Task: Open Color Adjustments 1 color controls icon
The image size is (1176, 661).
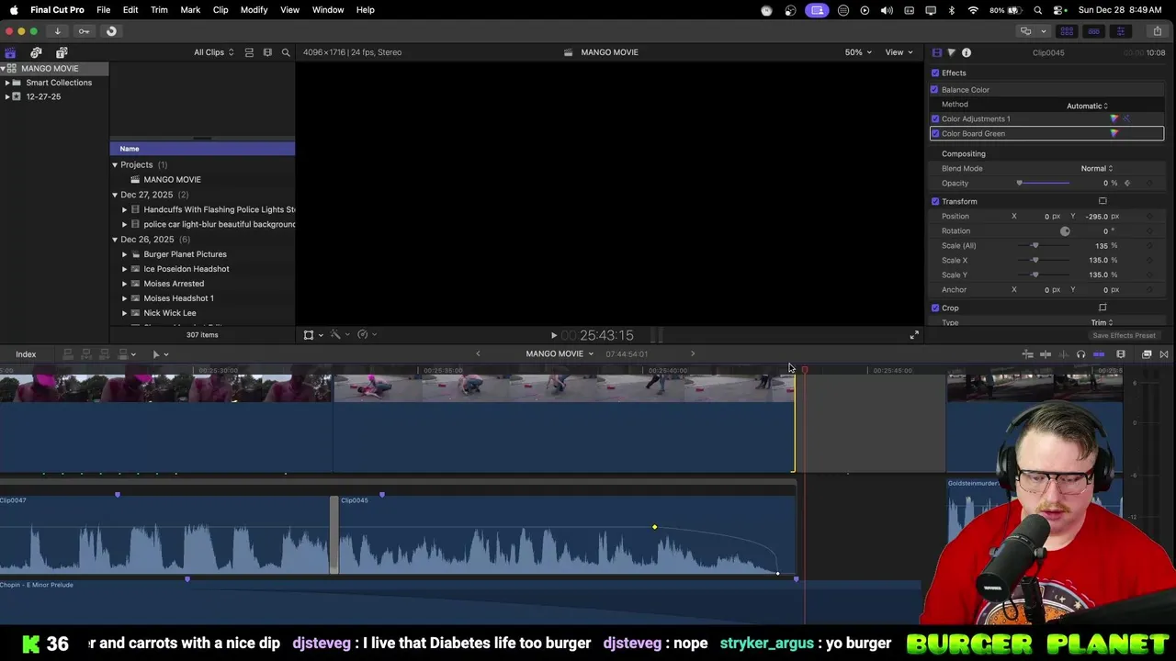Action: 1114,118
